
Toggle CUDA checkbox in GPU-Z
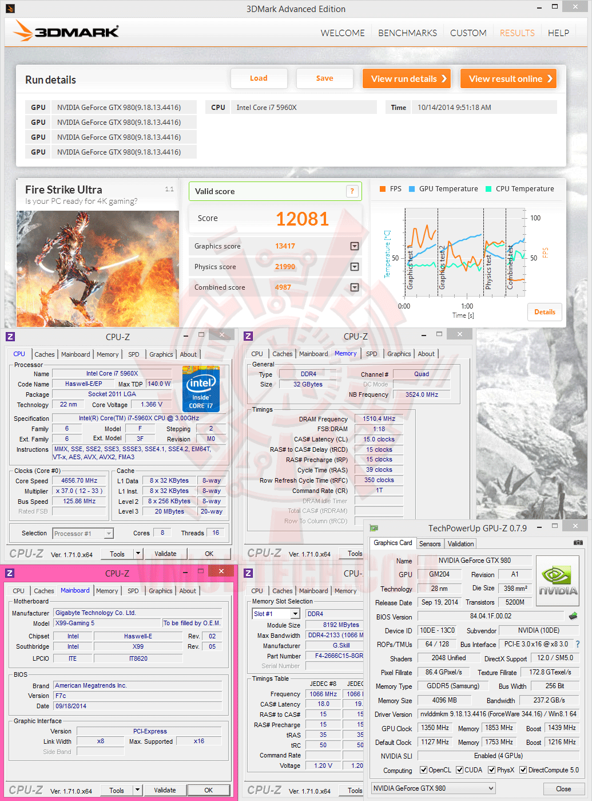click(459, 770)
